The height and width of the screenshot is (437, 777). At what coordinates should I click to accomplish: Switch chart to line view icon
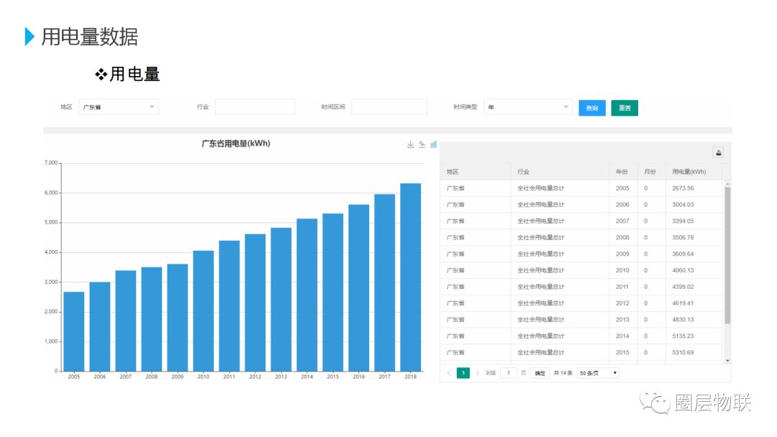(x=422, y=144)
